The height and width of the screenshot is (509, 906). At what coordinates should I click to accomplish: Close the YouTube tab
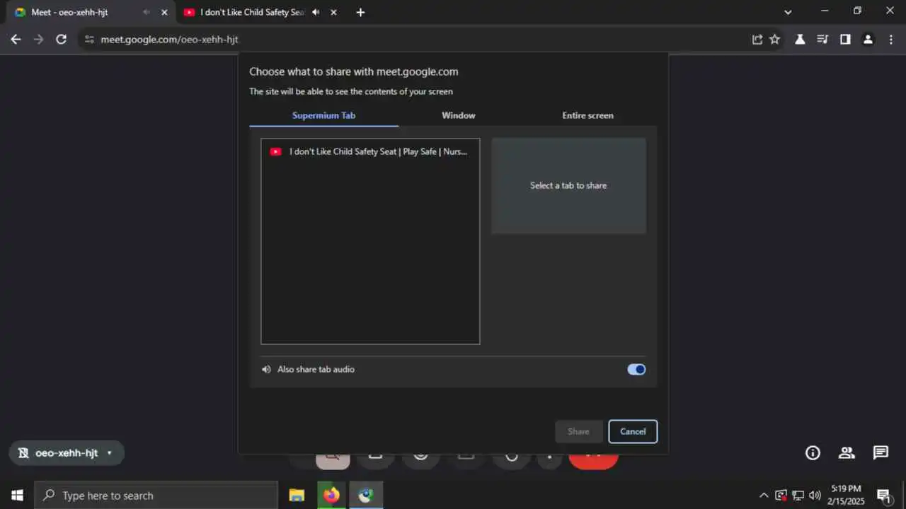pos(333,12)
